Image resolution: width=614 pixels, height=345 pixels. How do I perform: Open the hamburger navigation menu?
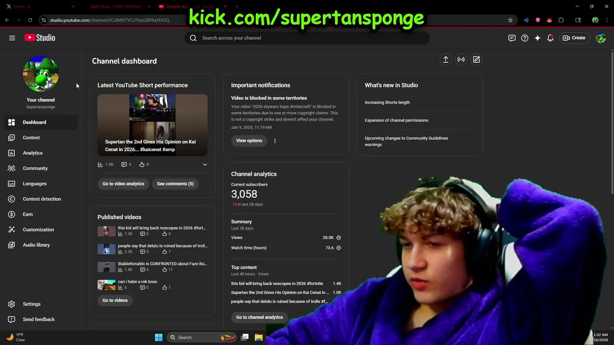click(x=12, y=38)
